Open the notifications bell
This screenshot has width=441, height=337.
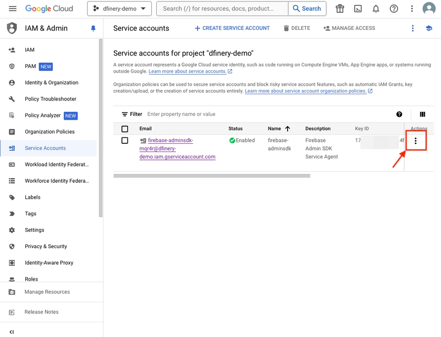pyautogui.click(x=376, y=9)
